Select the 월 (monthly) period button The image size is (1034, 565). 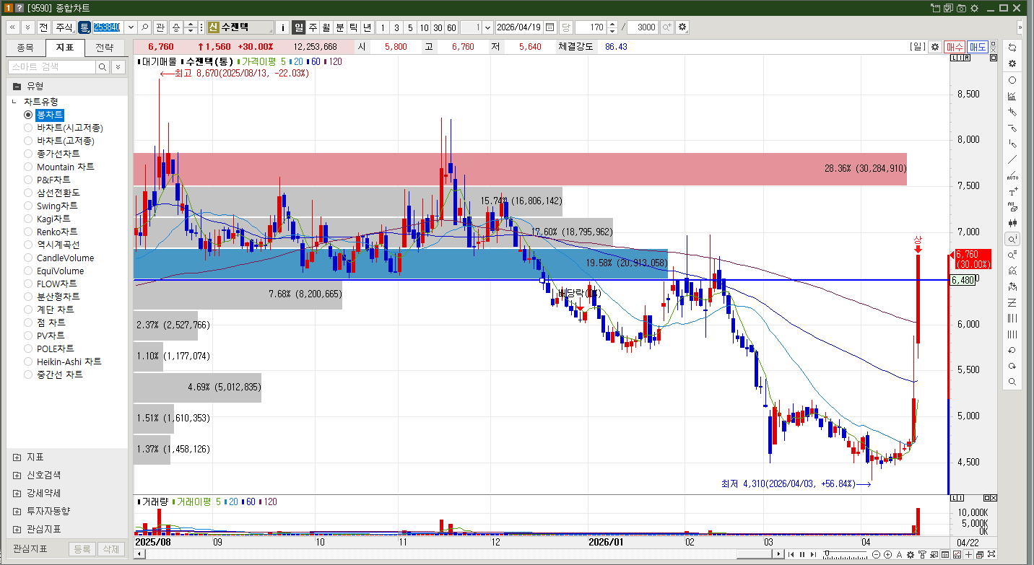[x=326, y=27]
